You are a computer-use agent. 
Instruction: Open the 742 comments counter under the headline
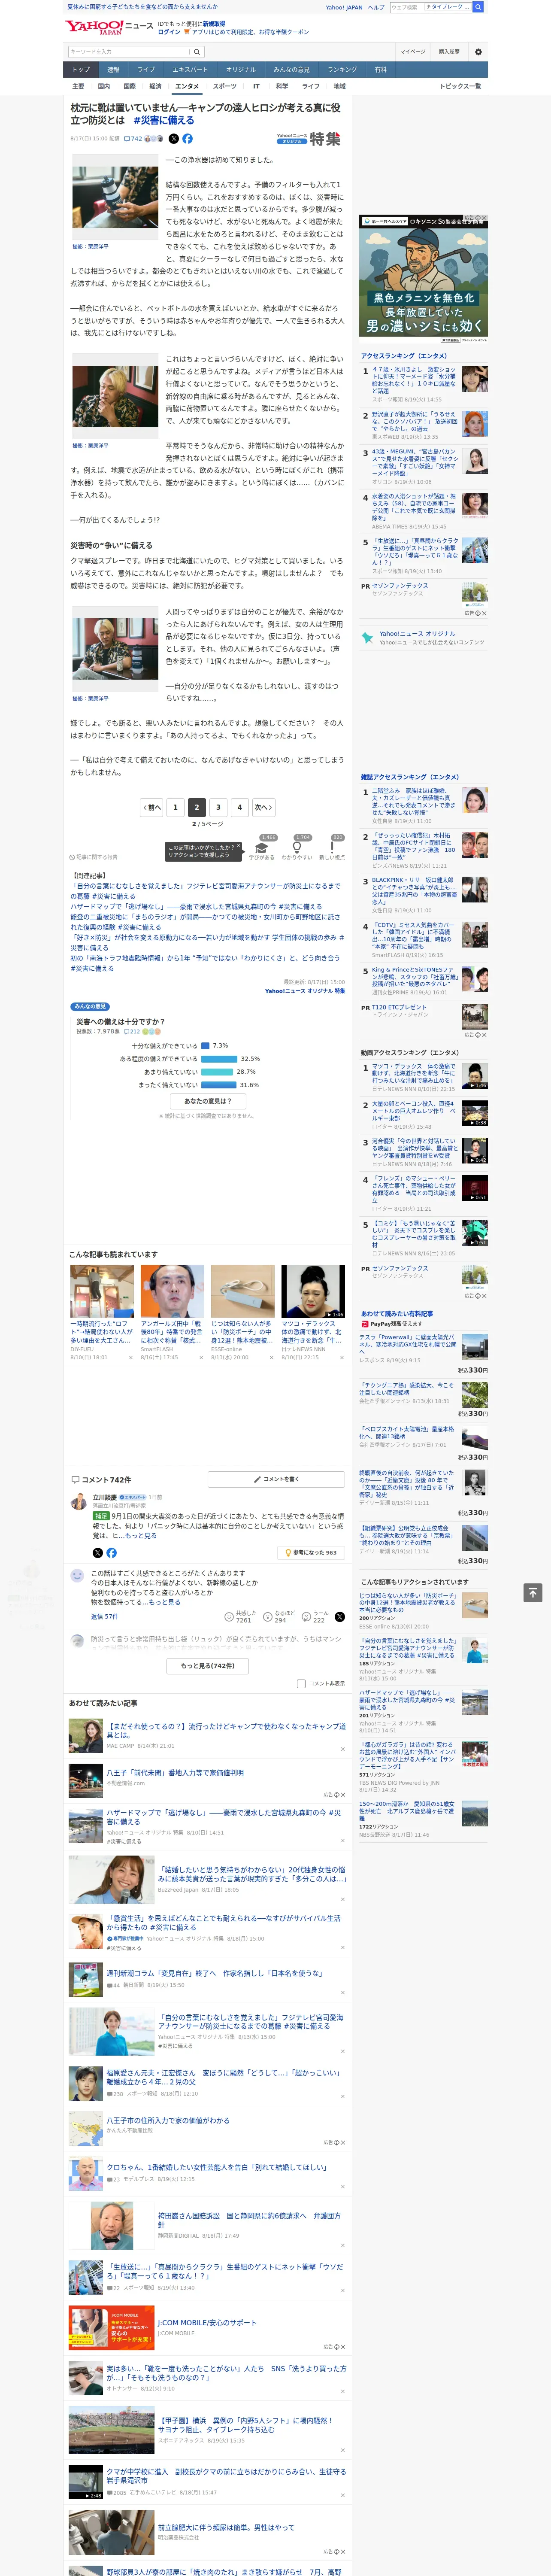tap(133, 139)
